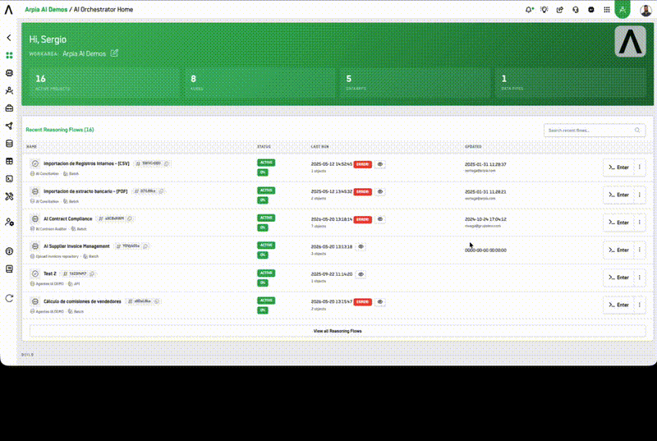Open the database cylinder icon in sidebar

(9, 143)
